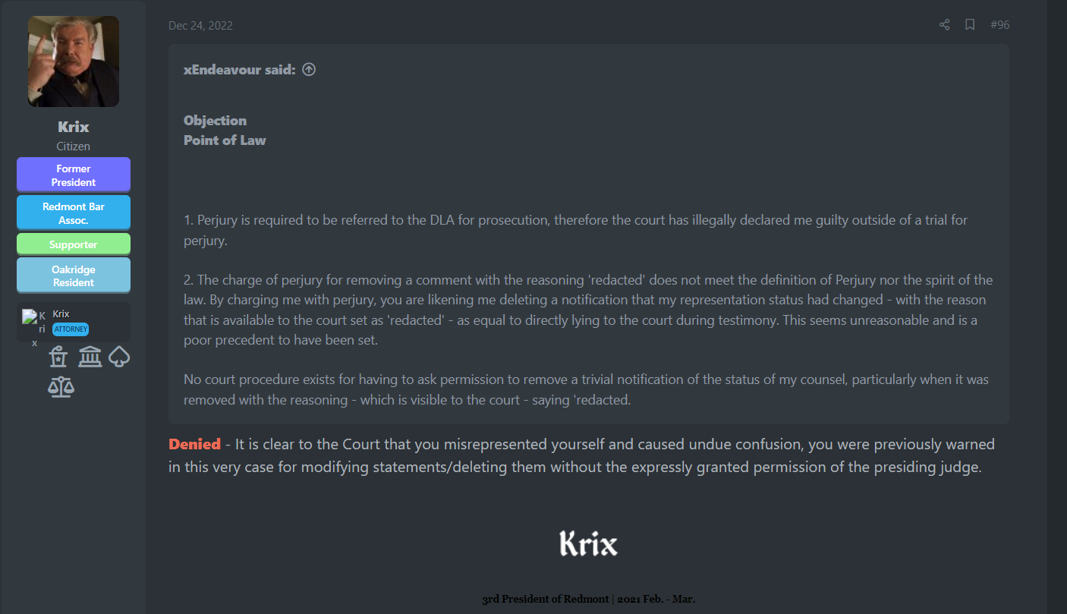Click the share post icon
Viewport: 1067px width, 614px height.
click(944, 25)
